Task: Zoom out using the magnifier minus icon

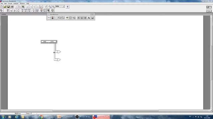Action: pyautogui.click(x=50, y=7)
